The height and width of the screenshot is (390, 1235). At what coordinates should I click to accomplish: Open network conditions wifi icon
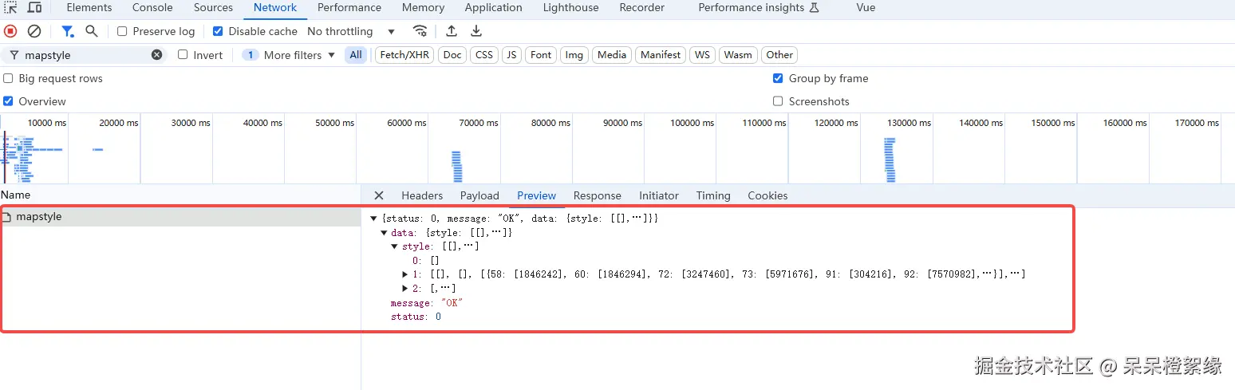point(420,31)
